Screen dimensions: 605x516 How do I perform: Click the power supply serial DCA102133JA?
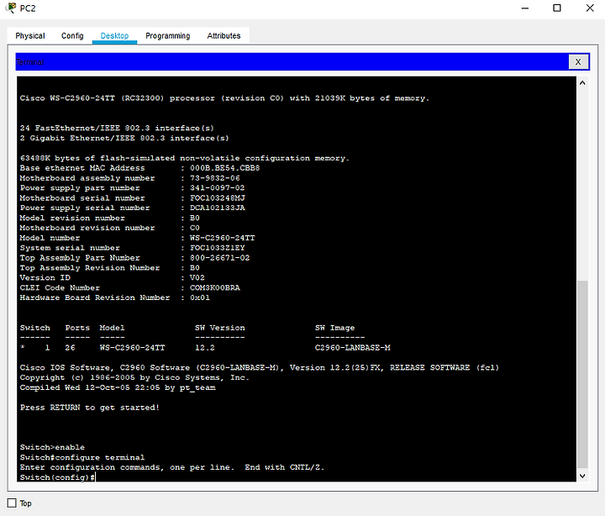pos(218,208)
